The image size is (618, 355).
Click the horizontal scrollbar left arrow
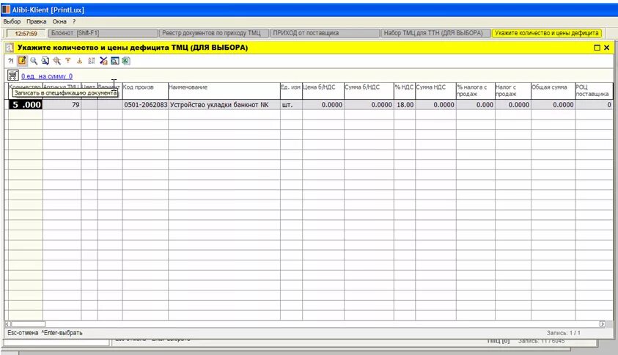[x=8, y=324]
